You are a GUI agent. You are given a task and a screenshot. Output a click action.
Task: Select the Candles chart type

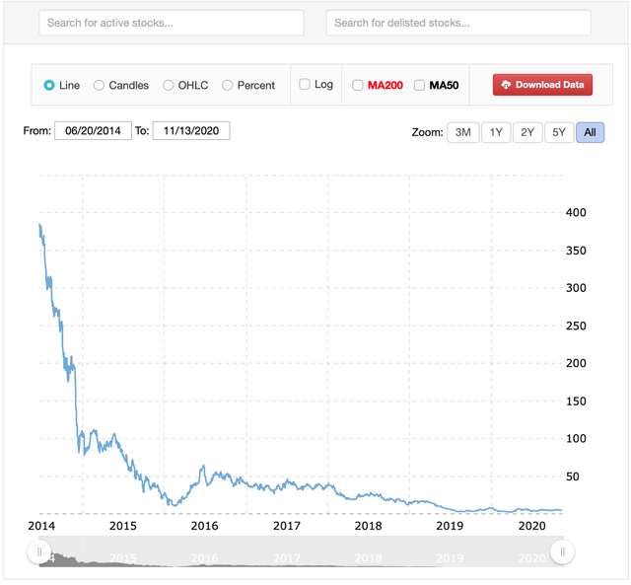(x=99, y=85)
